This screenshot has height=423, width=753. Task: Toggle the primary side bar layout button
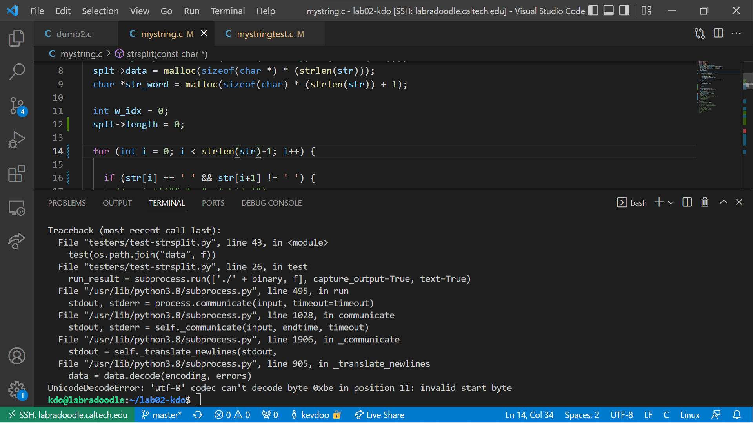(x=593, y=11)
